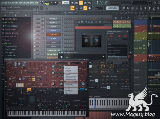Collapse Echo delay / fat mode section
The width and height of the screenshot is (160, 119).
(101, 76)
